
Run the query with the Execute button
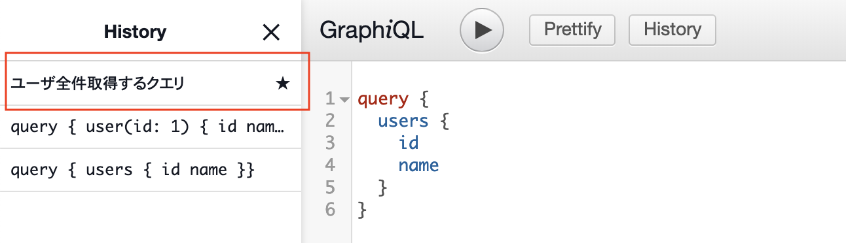[481, 29]
